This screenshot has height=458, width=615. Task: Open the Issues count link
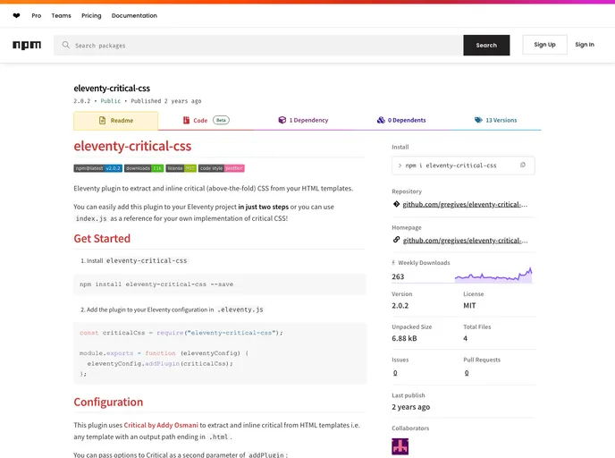395,373
